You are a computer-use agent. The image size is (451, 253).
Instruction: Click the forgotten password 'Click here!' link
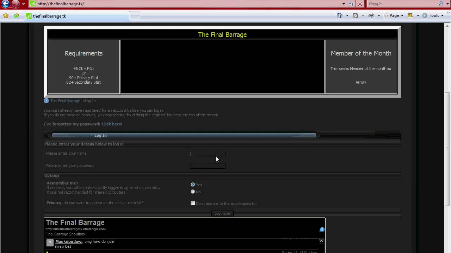[x=112, y=124]
